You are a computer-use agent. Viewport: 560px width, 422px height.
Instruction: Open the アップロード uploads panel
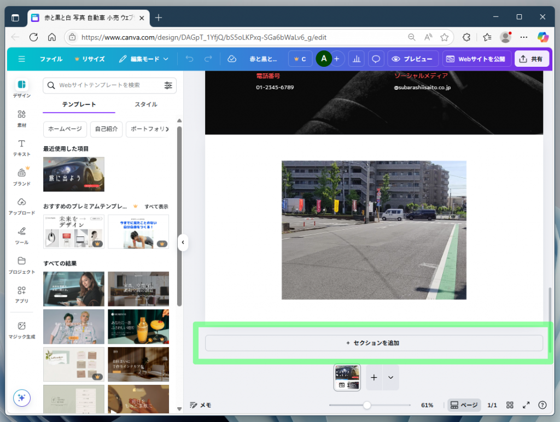coord(21,206)
